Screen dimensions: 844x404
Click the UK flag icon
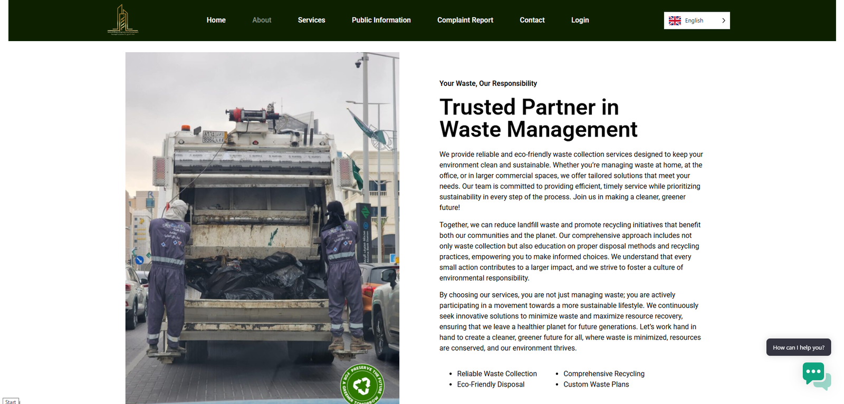pyautogui.click(x=675, y=21)
